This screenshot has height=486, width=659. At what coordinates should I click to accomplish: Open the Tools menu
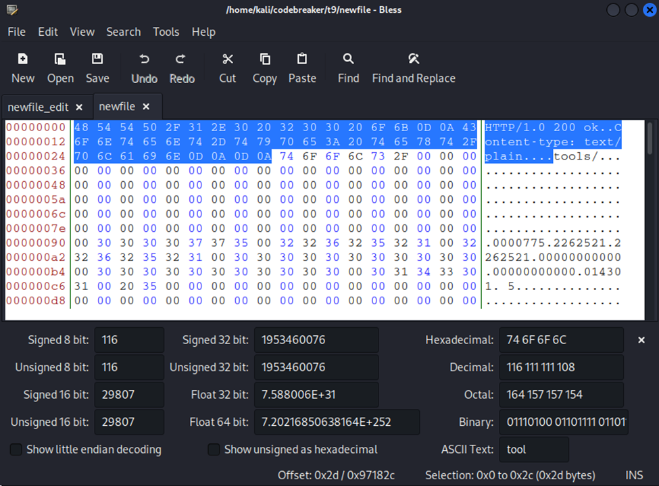pos(166,32)
